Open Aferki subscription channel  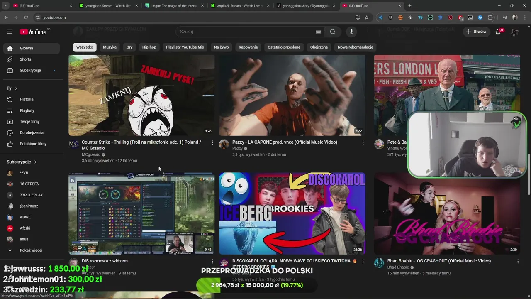(32, 228)
